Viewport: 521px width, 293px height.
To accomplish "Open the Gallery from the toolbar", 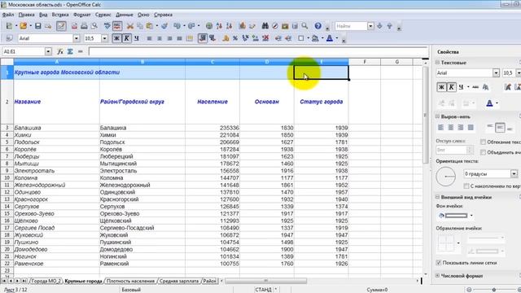I will pos(285,26).
